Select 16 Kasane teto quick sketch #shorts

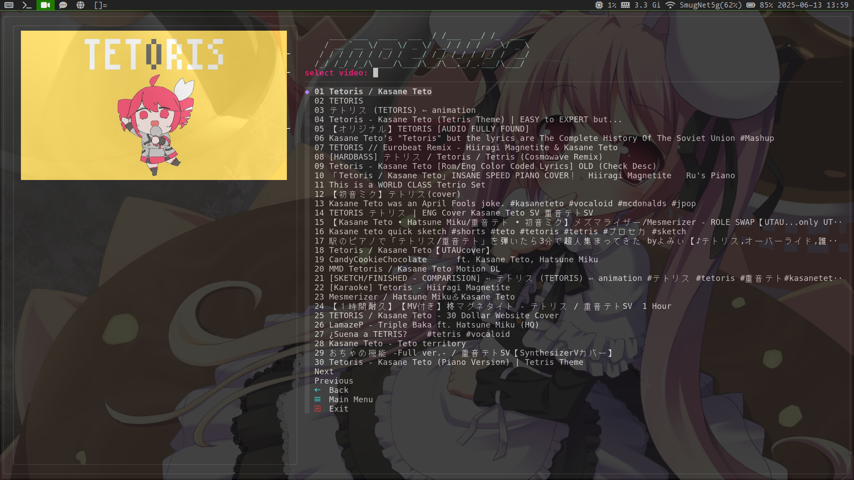click(x=500, y=232)
